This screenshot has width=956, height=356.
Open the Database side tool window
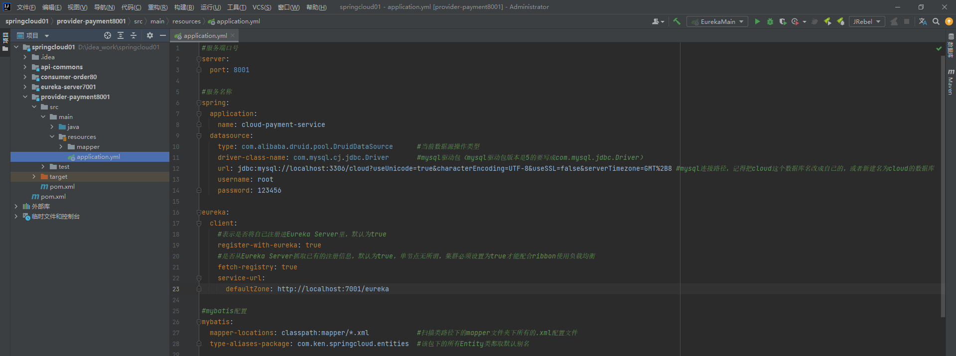click(x=951, y=45)
